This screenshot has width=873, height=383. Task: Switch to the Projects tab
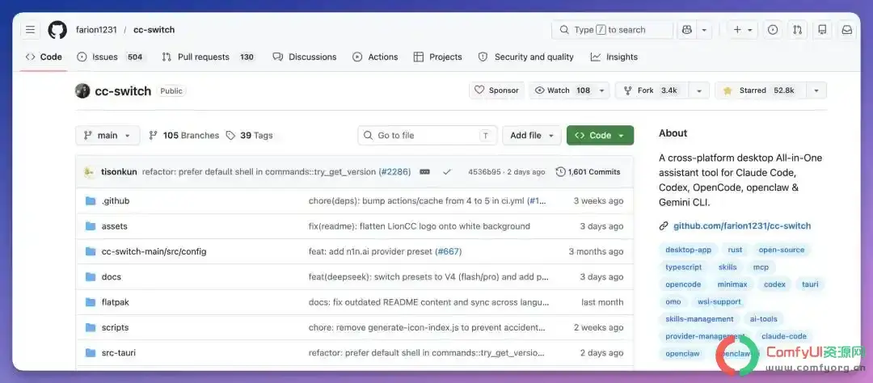437,57
